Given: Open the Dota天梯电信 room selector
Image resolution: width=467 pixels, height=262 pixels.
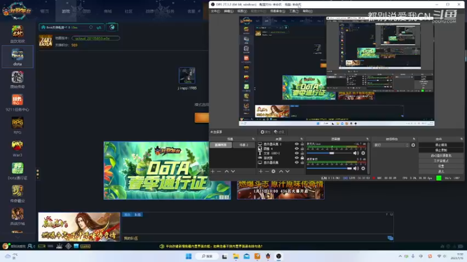Looking at the screenshot, I should (71, 27).
